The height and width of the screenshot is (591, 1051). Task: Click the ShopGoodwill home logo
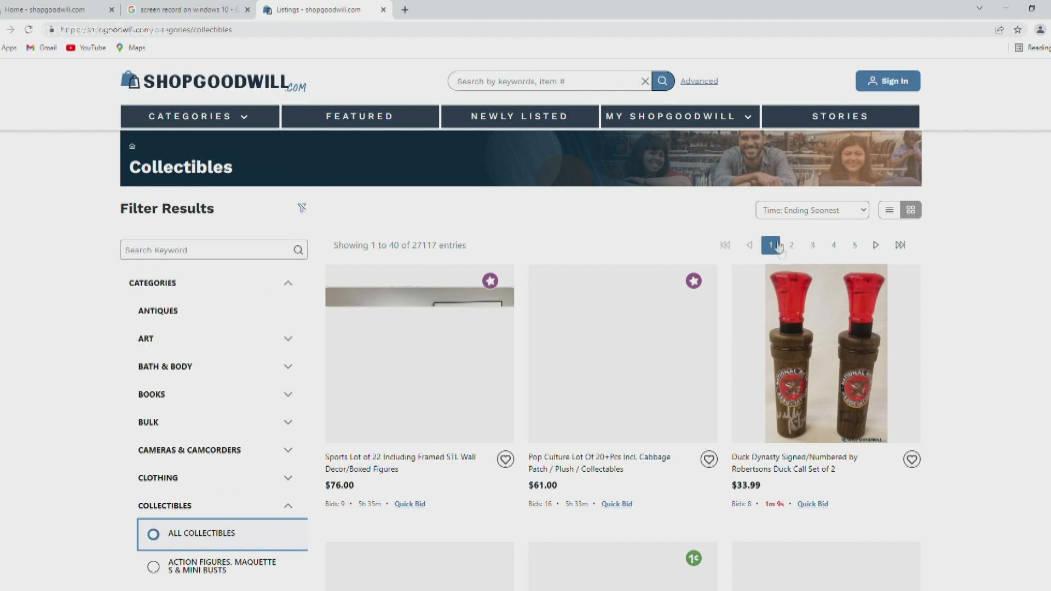[215, 82]
